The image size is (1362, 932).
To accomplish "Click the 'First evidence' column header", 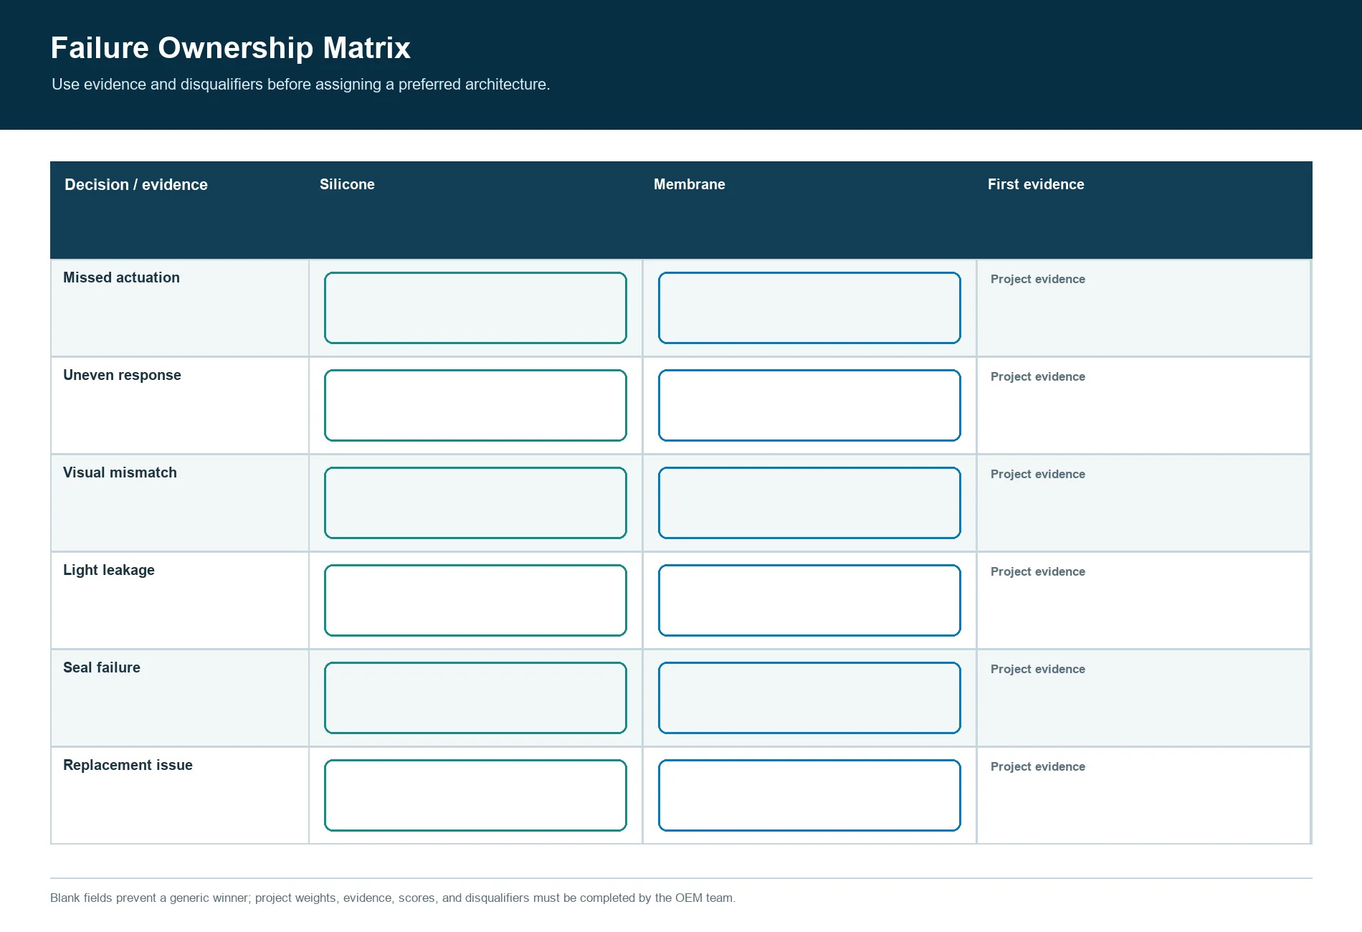I will click(x=1036, y=184).
